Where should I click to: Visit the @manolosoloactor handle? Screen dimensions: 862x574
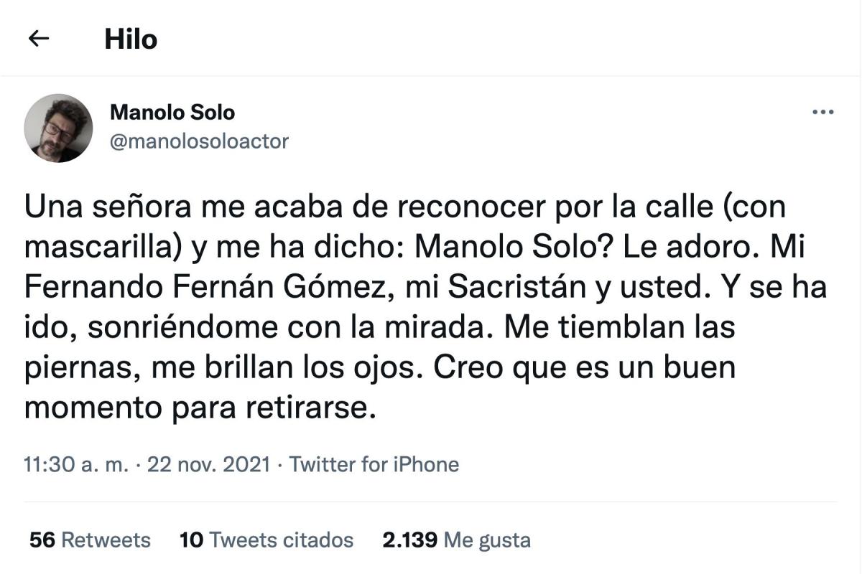pyautogui.click(x=198, y=141)
